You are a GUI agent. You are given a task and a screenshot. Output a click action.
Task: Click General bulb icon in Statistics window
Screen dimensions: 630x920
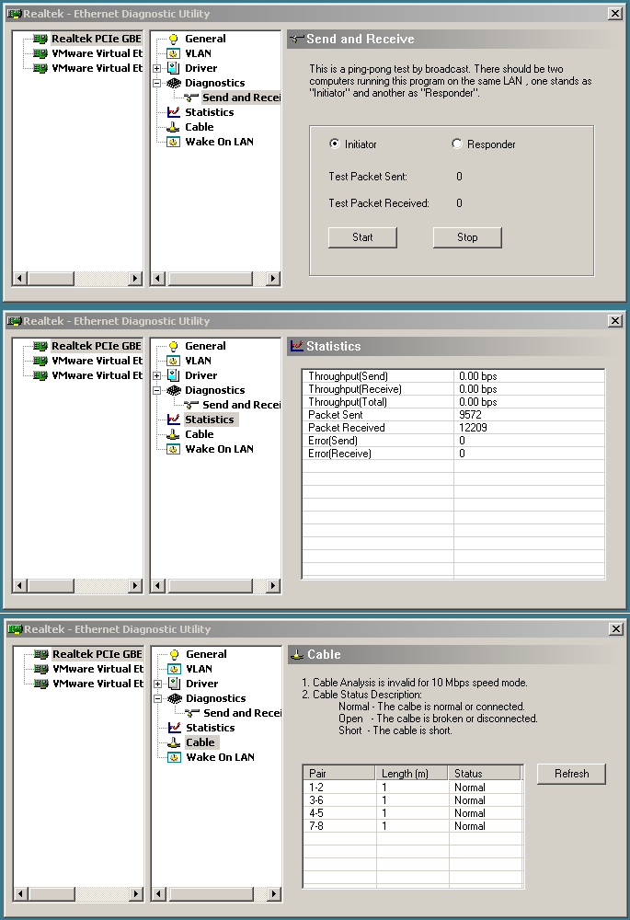(173, 346)
